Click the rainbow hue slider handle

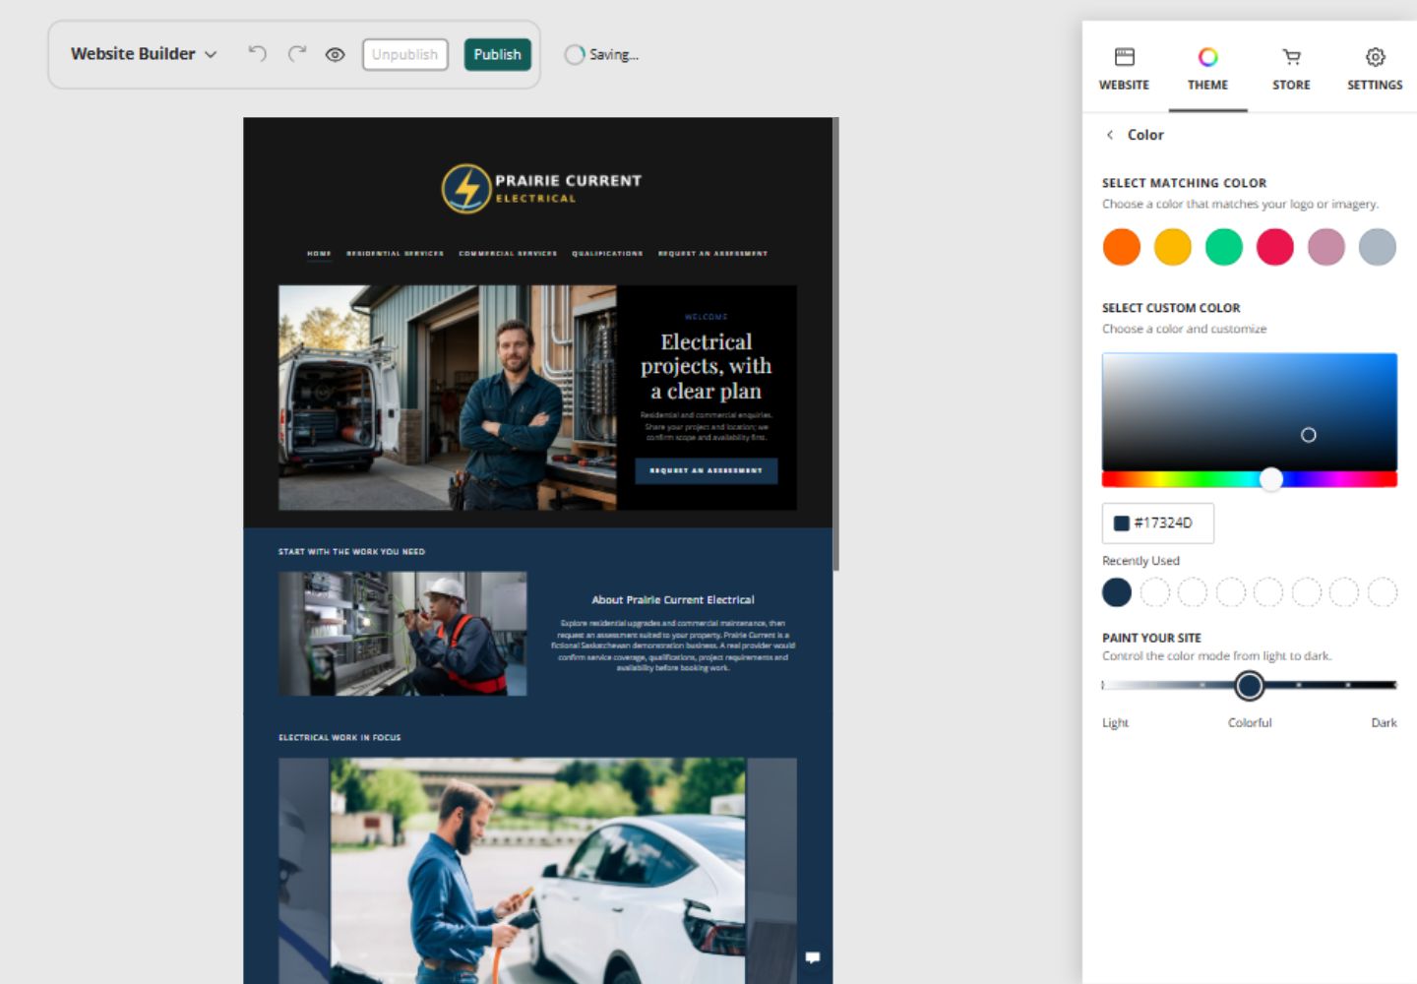1271,479
